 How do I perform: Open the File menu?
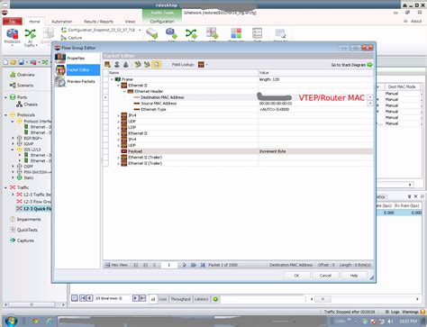click(x=13, y=22)
